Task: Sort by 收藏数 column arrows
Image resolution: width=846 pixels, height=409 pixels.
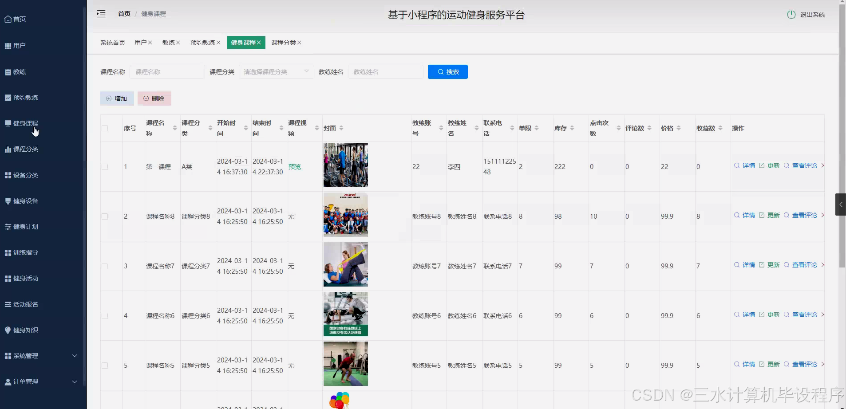Action: point(720,128)
